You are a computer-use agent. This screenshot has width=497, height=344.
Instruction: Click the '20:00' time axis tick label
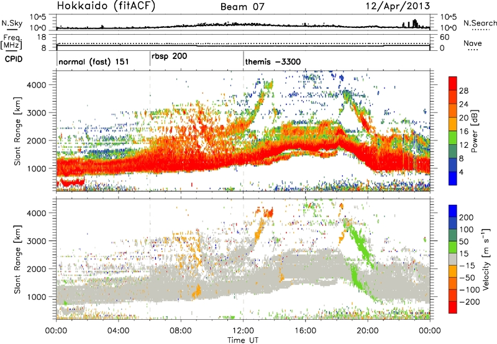[x=368, y=331]
